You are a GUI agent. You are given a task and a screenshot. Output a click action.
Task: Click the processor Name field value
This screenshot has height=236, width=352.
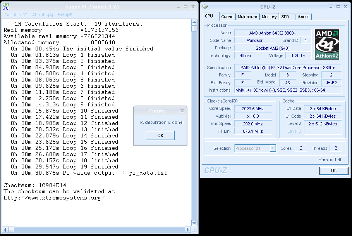click(273, 33)
